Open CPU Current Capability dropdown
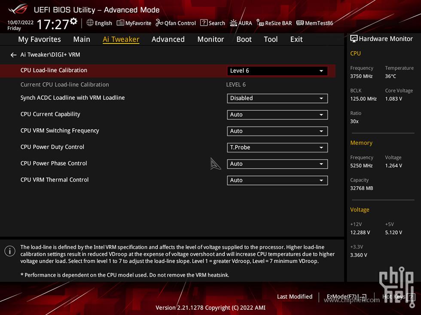Viewport: 421px width, 315px height. (277, 115)
